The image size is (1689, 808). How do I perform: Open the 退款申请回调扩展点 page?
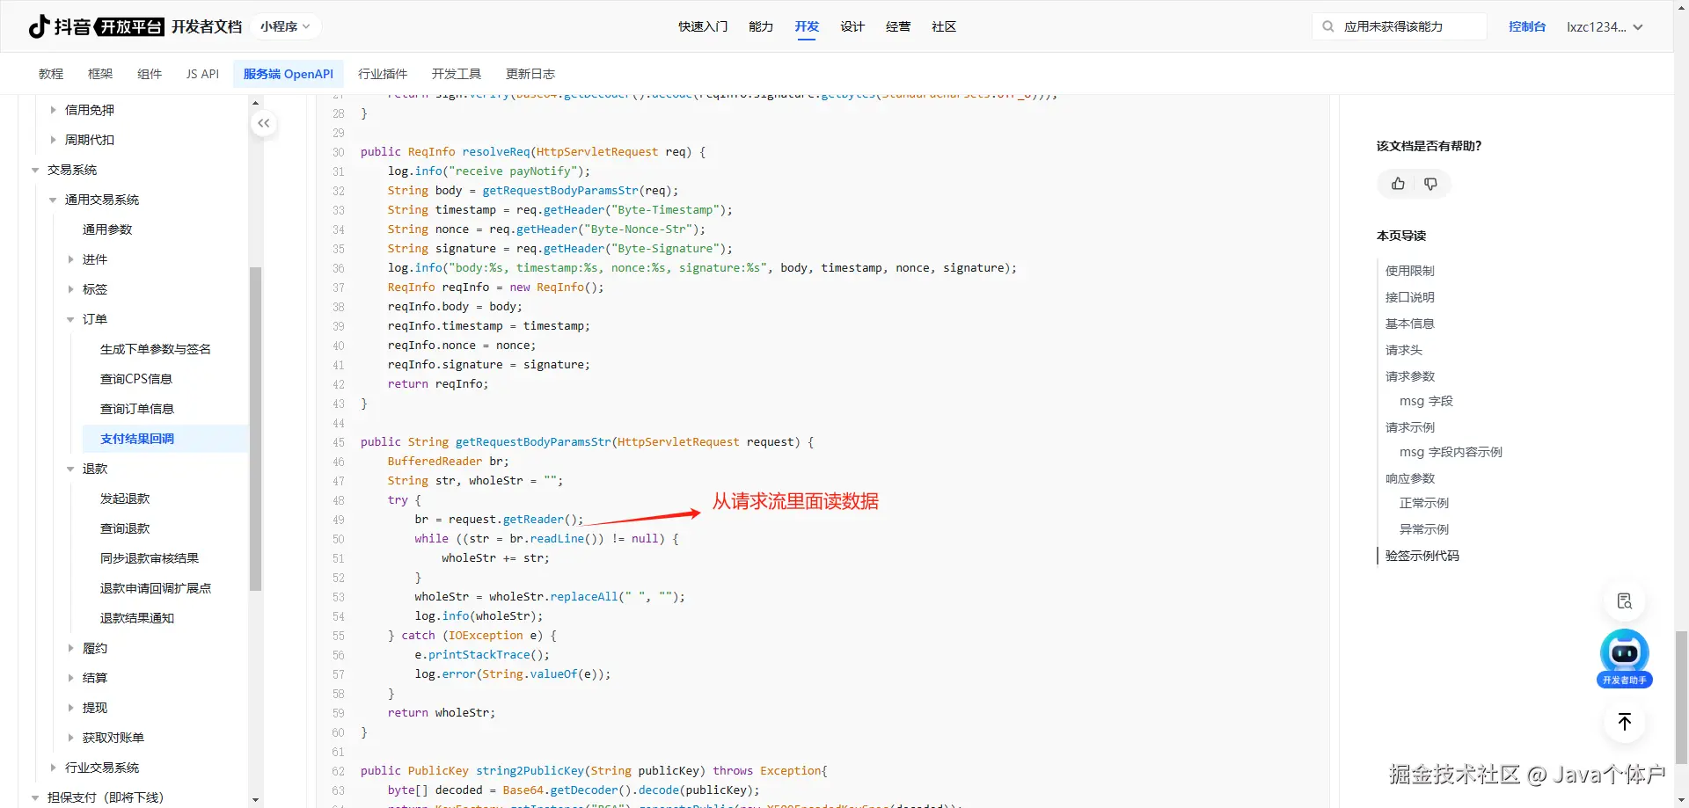click(x=156, y=588)
